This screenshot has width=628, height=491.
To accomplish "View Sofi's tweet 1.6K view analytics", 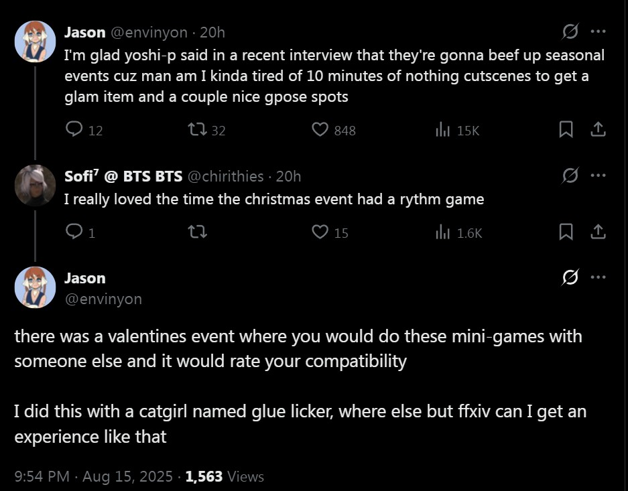I will [x=442, y=232].
